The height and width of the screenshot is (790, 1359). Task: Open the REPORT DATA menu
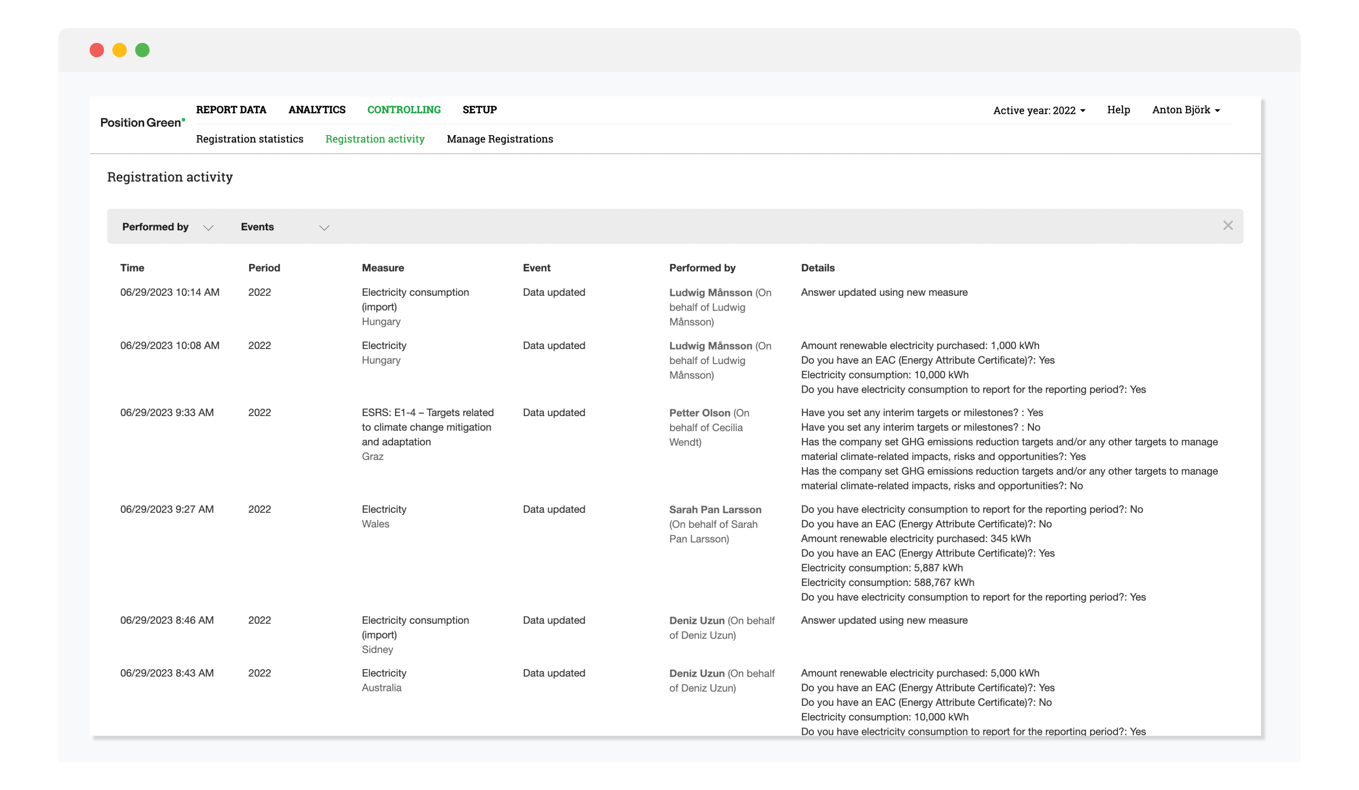231,110
